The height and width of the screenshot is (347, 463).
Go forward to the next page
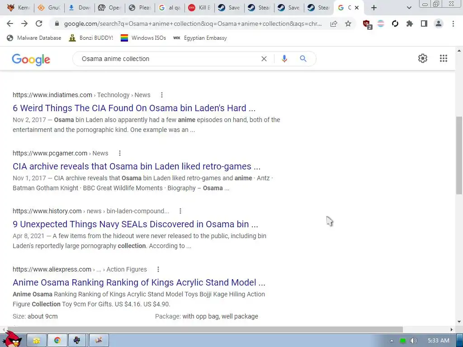(x=24, y=23)
